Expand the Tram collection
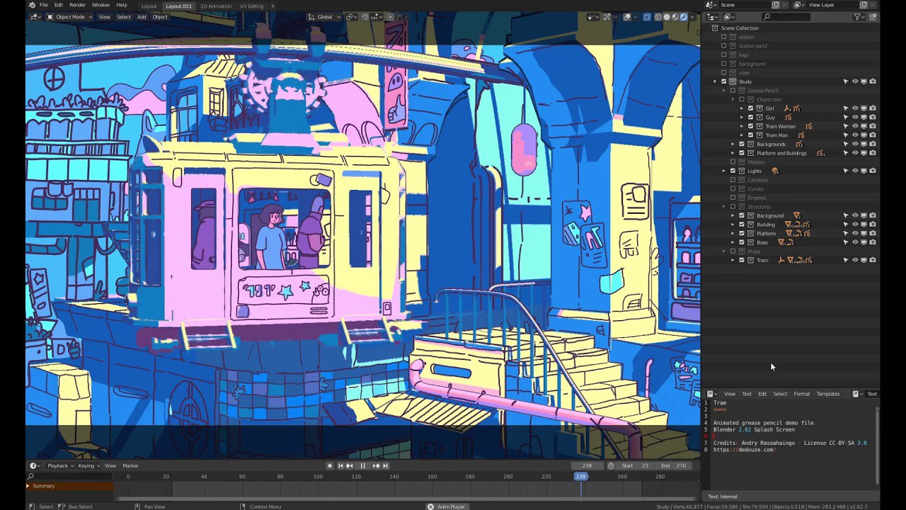 pos(733,260)
